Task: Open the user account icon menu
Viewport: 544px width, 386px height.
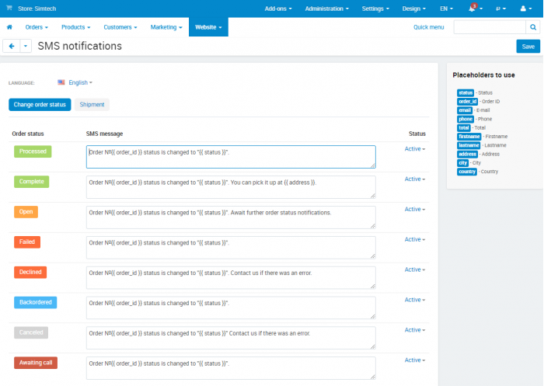Action: [x=526, y=9]
